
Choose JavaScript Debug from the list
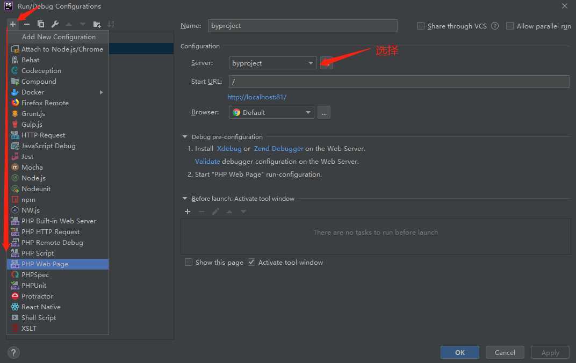coord(57,146)
